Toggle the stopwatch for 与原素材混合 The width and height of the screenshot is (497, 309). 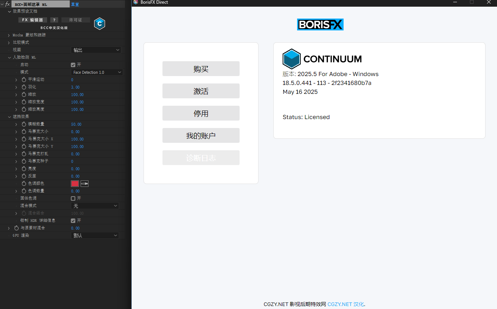[16, 228]
